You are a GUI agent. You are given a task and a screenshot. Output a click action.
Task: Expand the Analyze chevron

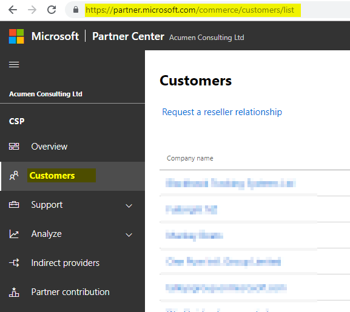pos(129,235)
